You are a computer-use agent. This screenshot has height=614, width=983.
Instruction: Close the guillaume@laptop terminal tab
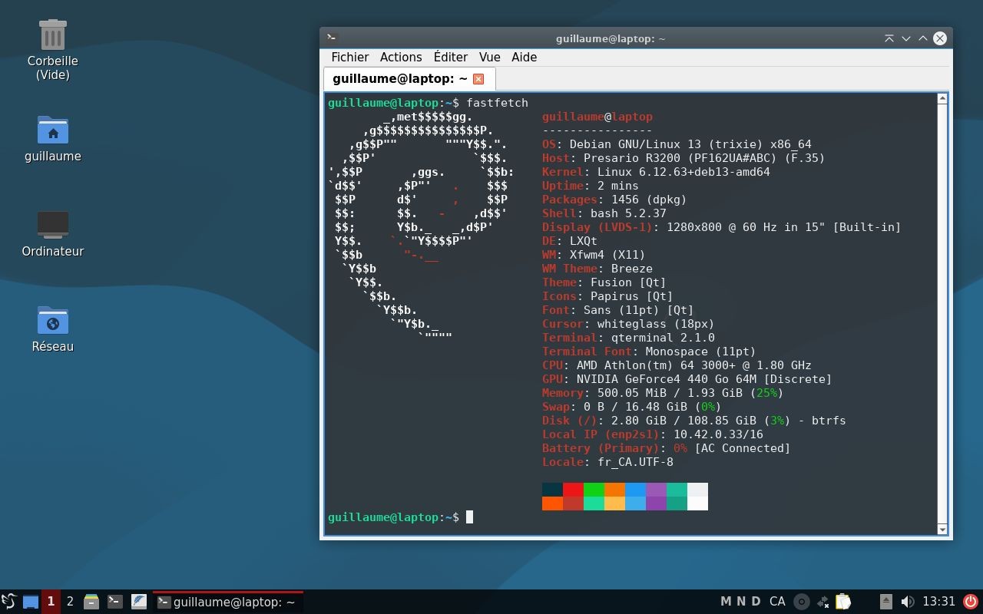[478, 79]
